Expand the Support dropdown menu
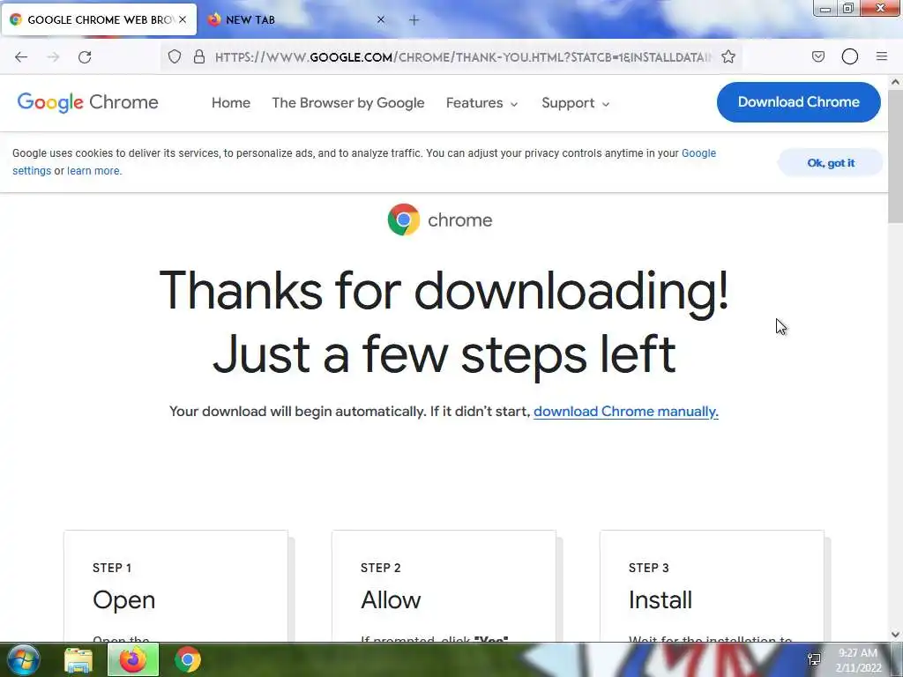Image resolution: width=903 pixels, height=677 pixels. pyautogui.click(x=575, y=103)
